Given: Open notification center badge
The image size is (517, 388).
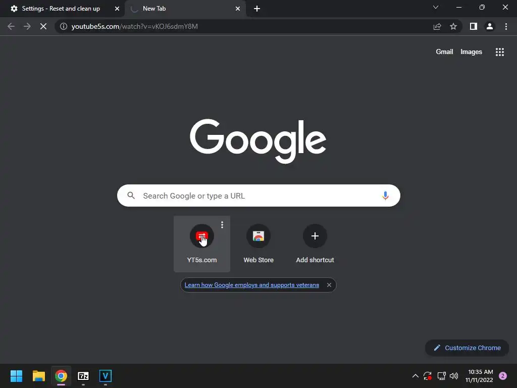Looking at the screenshot, I should (x=503, y=376).
